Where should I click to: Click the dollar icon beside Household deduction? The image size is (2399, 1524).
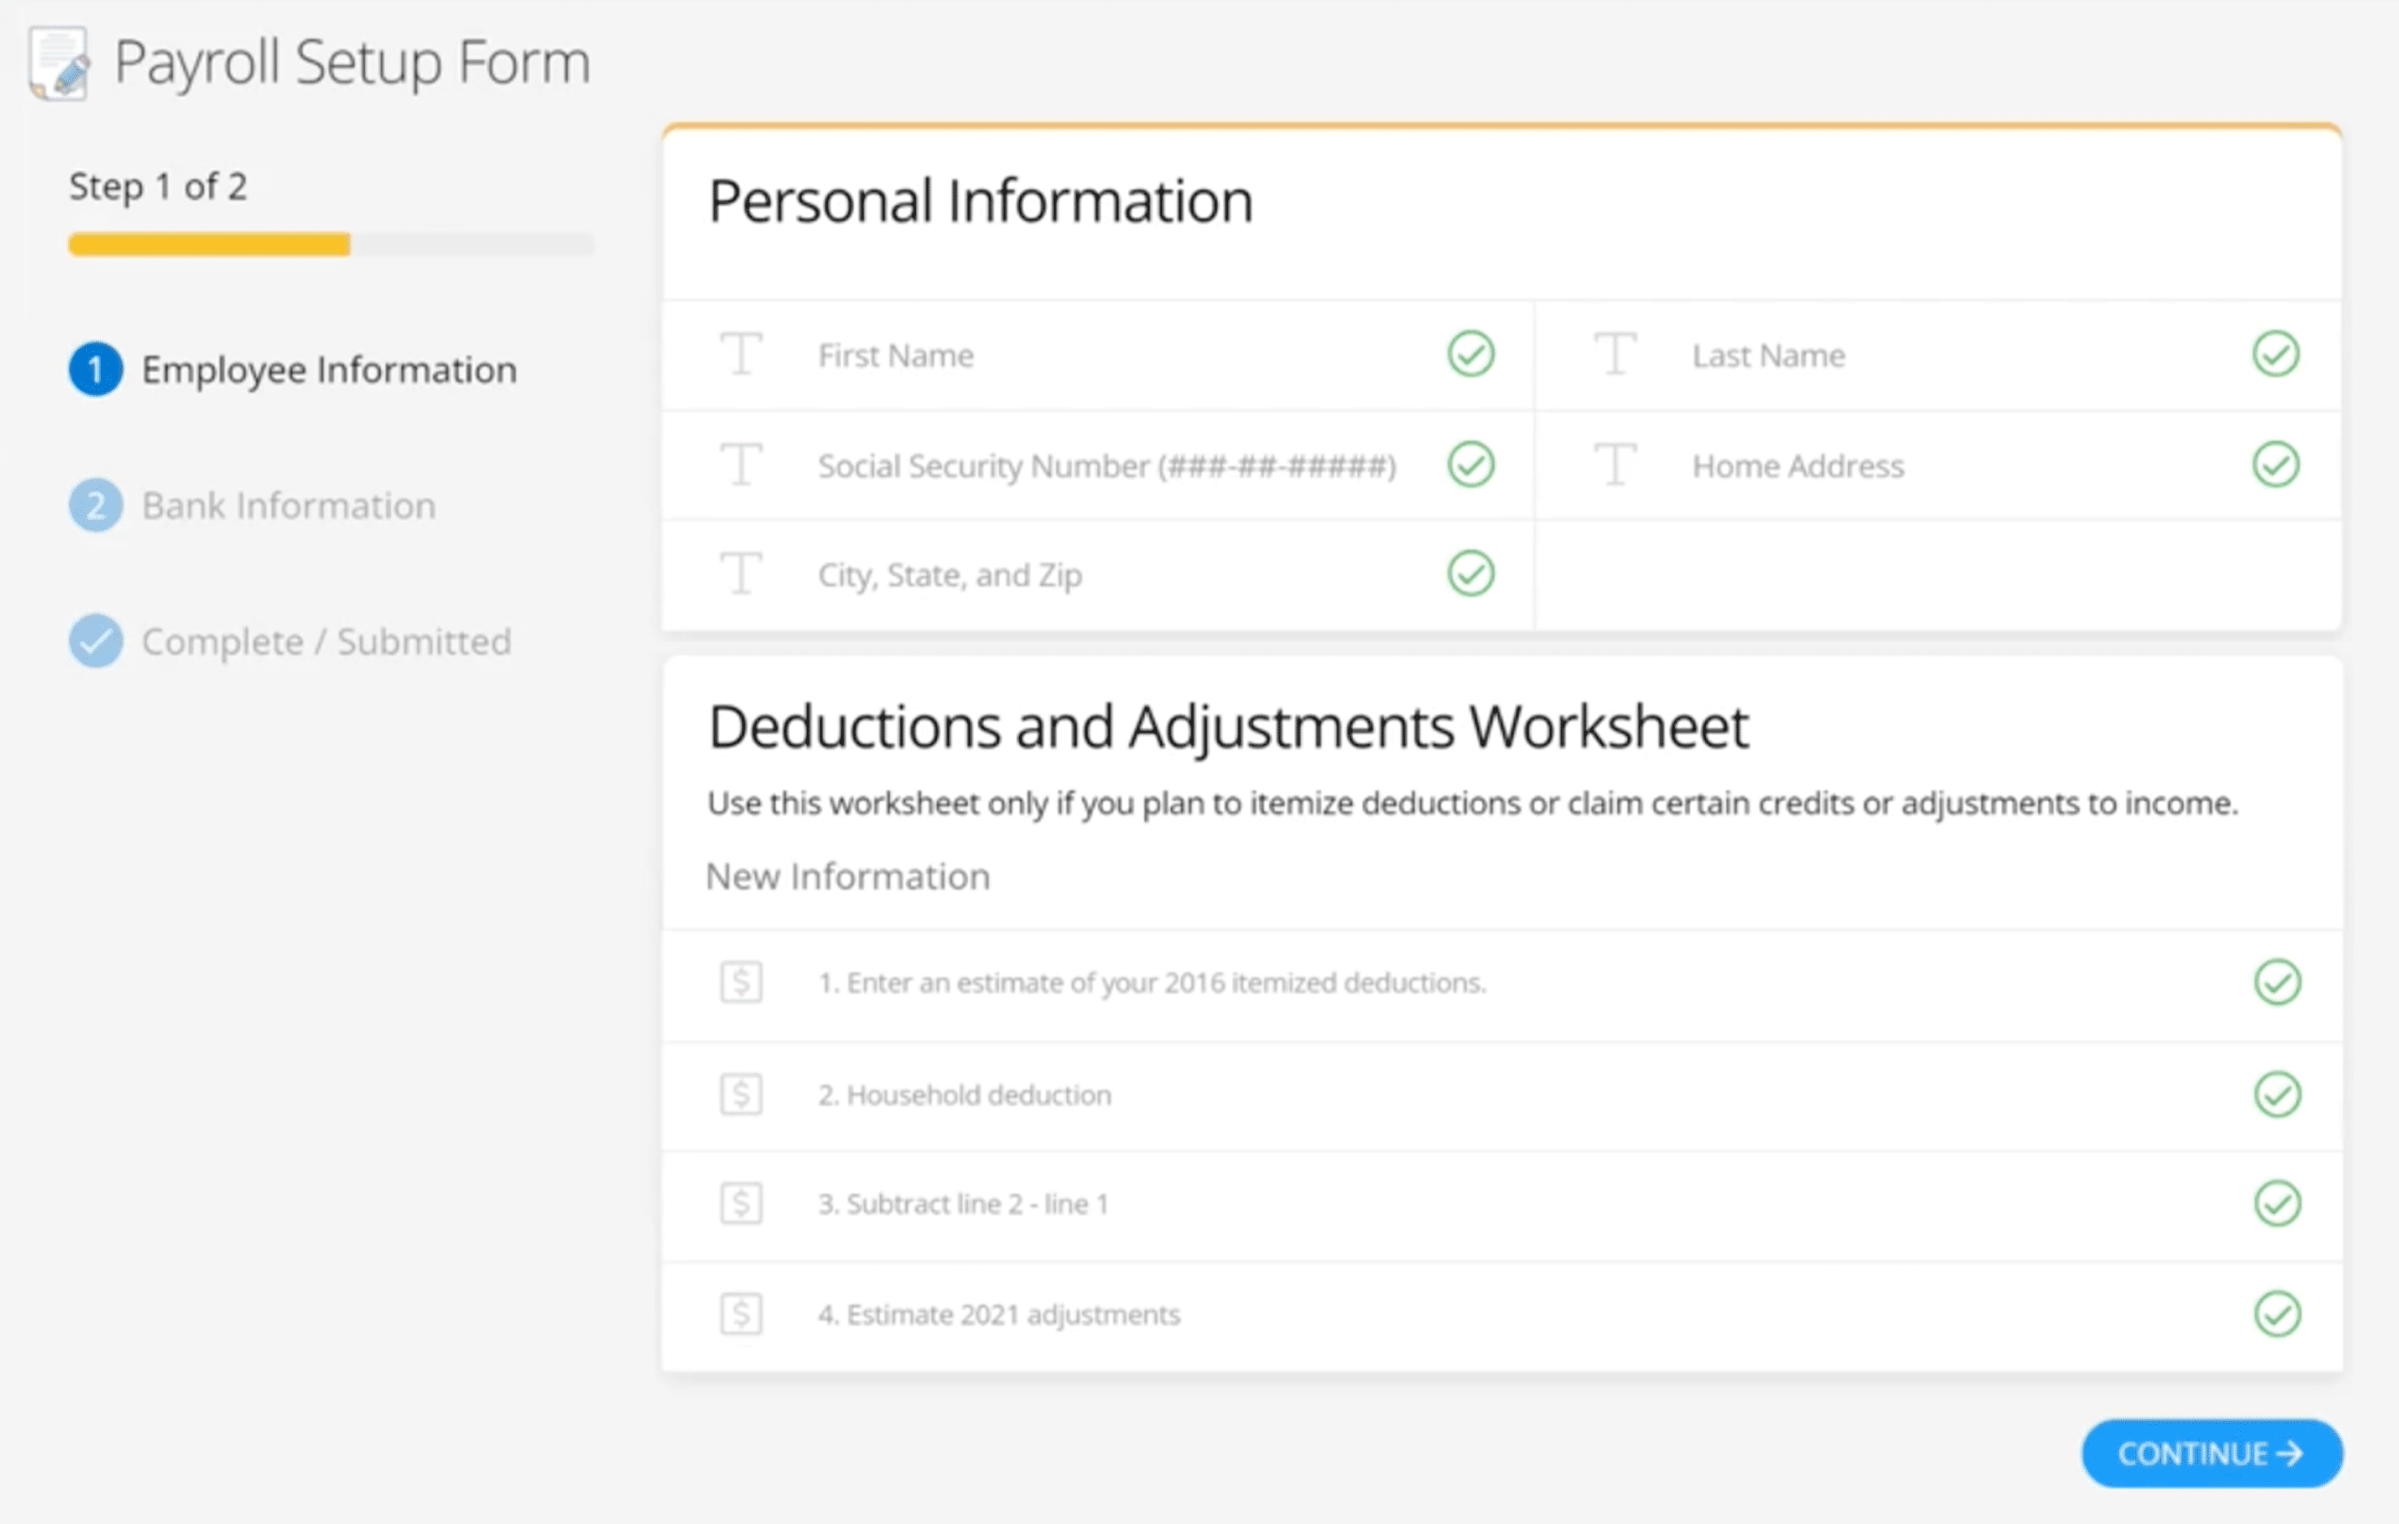pyautogui.click(x=741, y=1095)
